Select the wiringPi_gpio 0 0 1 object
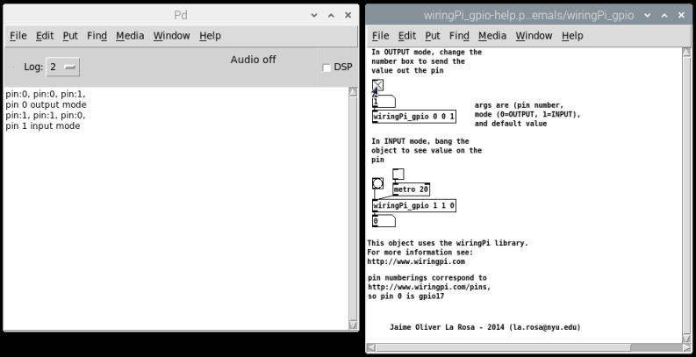The image size is (696, 357). point(414,117)
